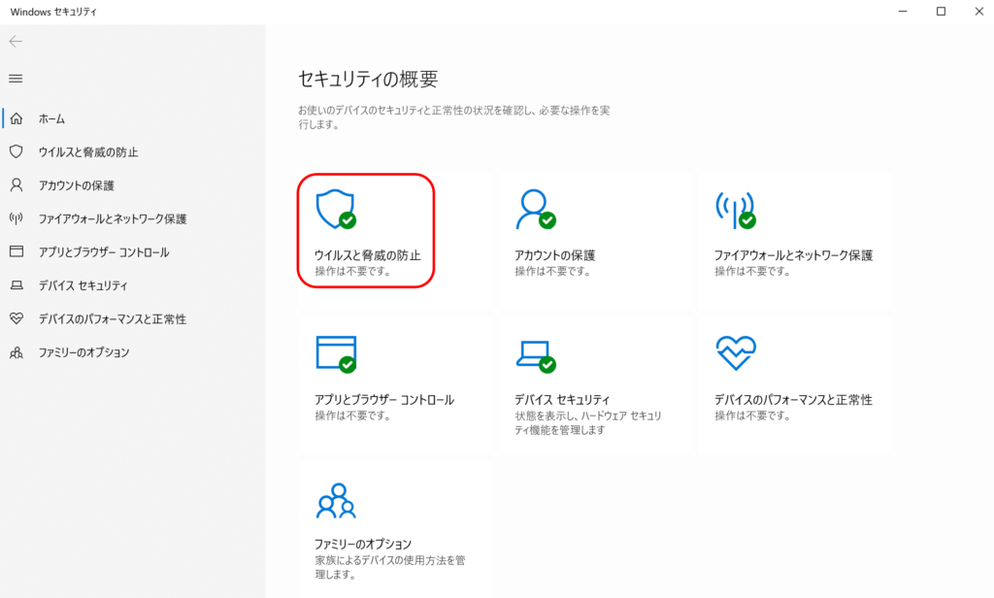Open the large shield icon with green checkmark tile

[336, 209]
